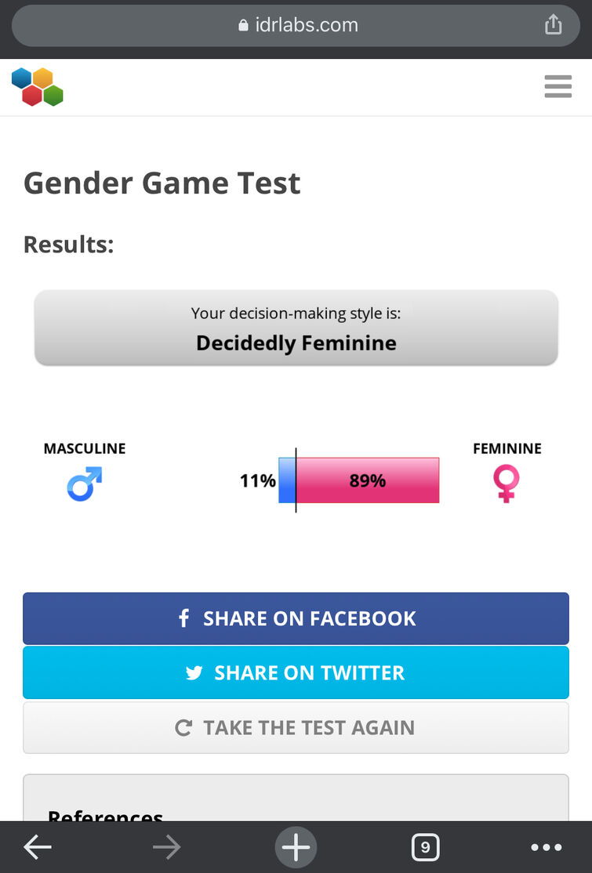The width and height of the screenshot is (592, 873).
Task: Tap the share icon in address bar
Action: 554,25
